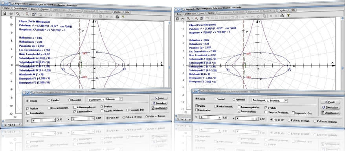Enable the Koordinaten checkbox in left panel
The width and height of the screenshot is (345, 151).
[28, 113]
